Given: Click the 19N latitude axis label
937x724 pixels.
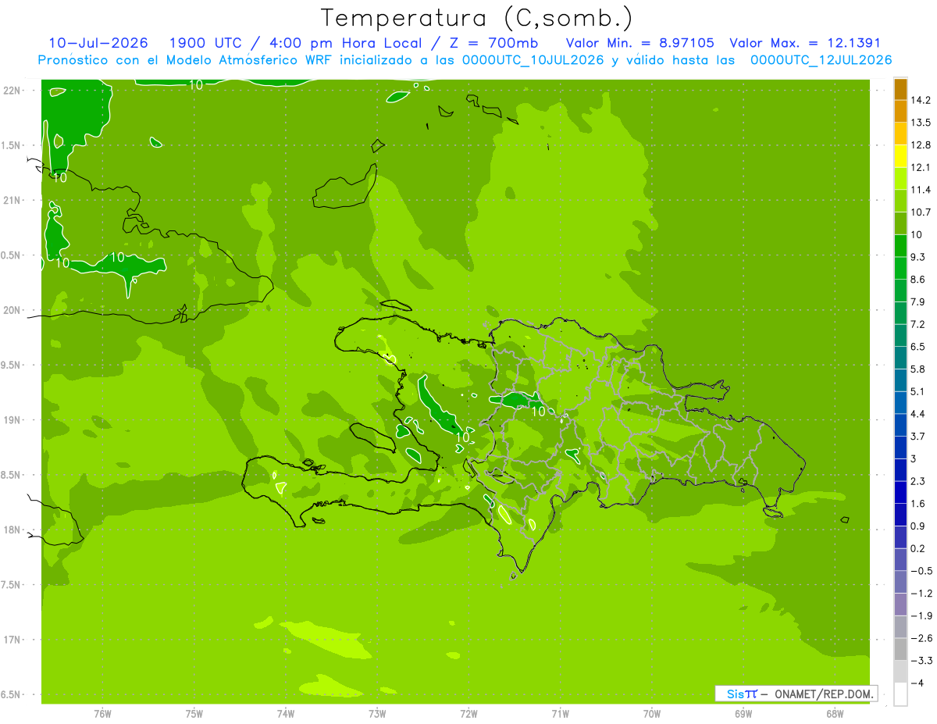Looking at the screenshot, I should (x=12, y=420).
